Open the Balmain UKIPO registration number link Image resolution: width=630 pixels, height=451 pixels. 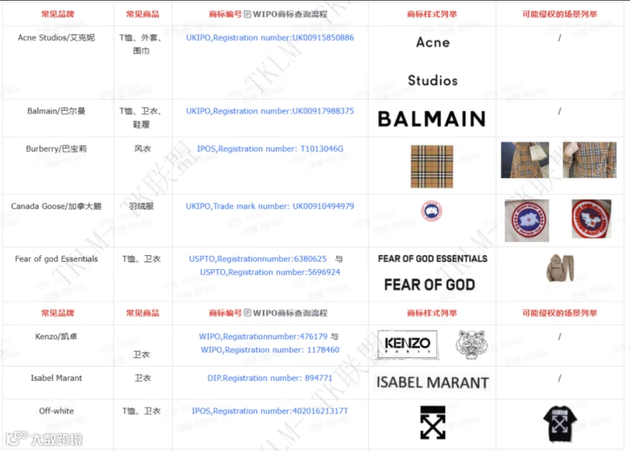pos(270,111)
